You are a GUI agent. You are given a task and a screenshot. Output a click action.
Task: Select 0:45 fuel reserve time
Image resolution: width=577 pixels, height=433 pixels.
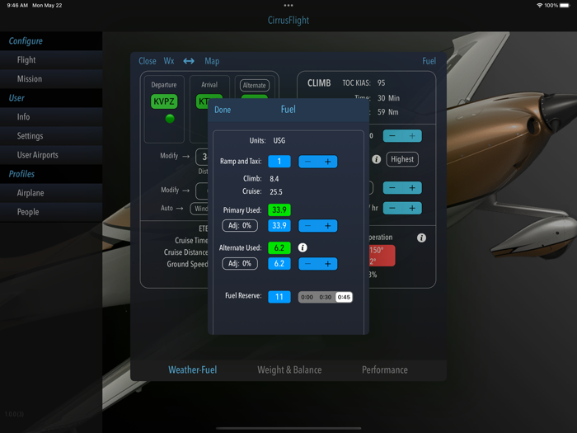pyautogui.click(x=344, y=297)
